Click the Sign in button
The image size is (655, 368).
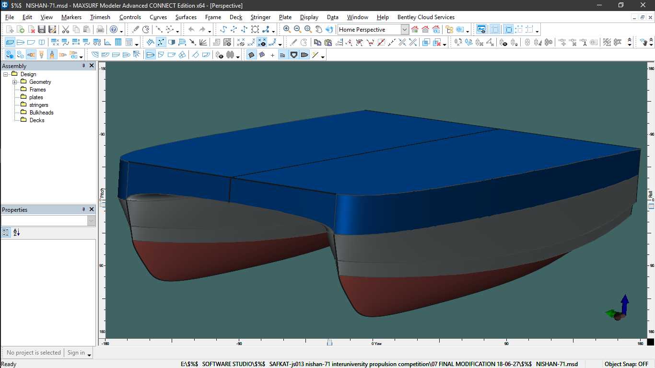pos(76,353)
